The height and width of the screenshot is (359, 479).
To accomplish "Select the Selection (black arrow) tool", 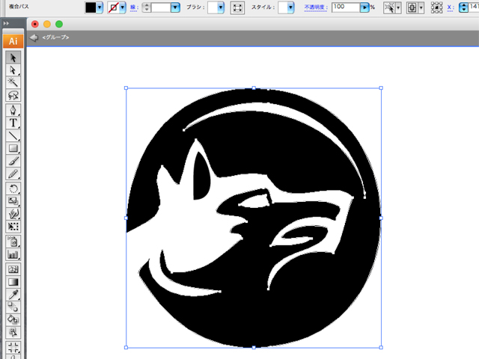I will coord(13,58).
